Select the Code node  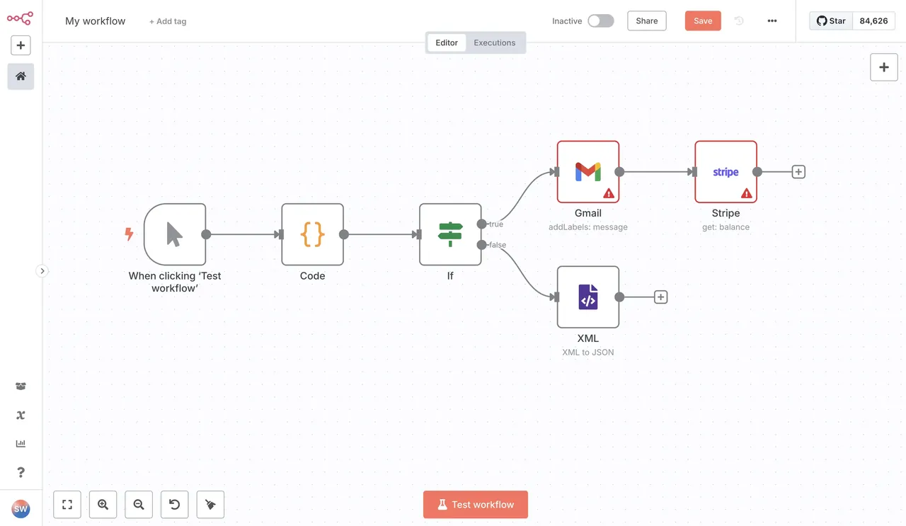click(x=312, y=234)
